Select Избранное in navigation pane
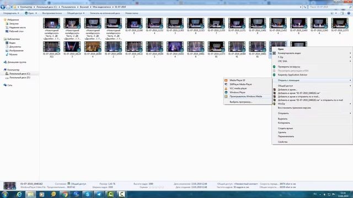 [13, 20]
